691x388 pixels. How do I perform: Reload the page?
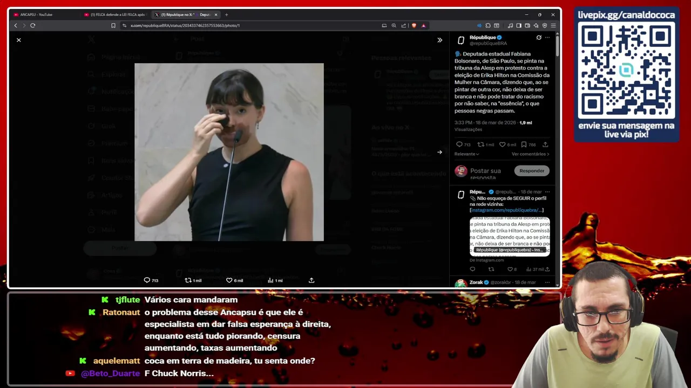(x=33, y=25)
